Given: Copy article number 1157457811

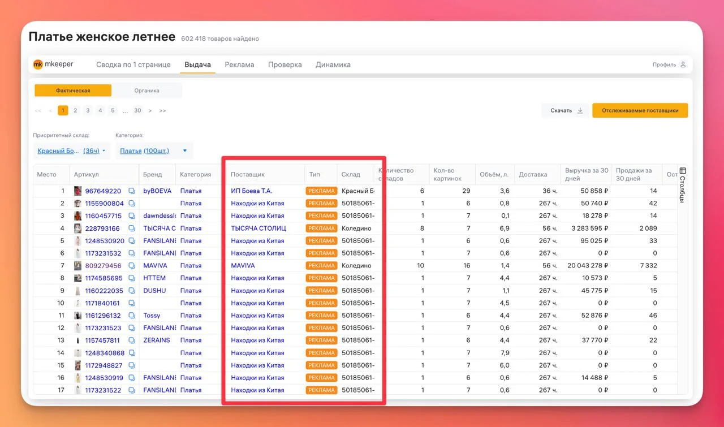Looking at the screenshot, I should point(131,340).
